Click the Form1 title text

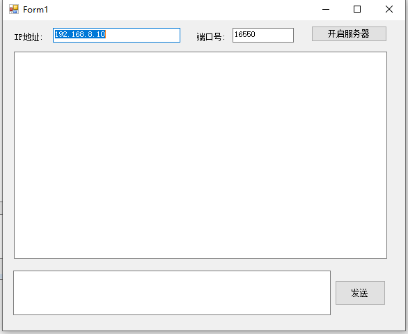click(36, 10)
